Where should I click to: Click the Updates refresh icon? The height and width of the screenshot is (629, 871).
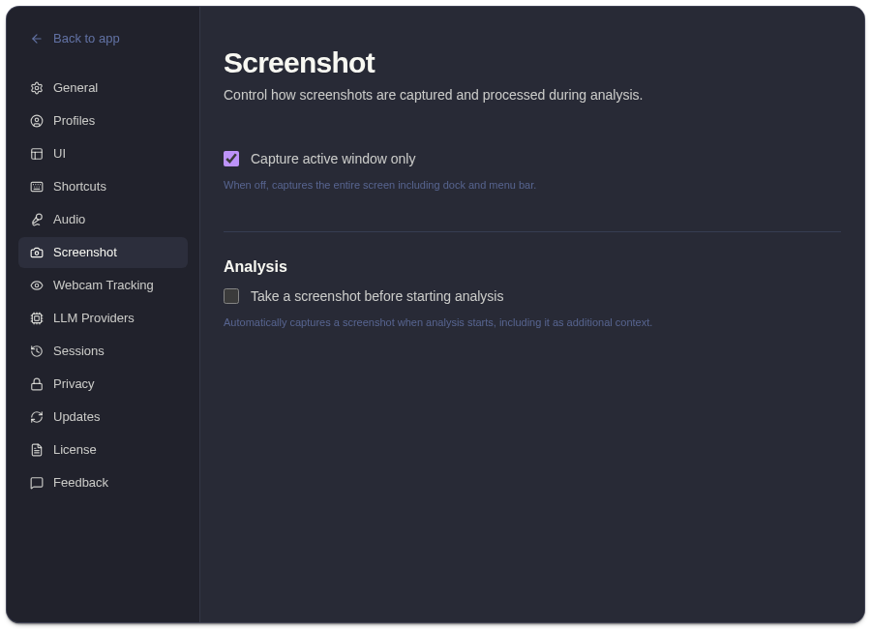point(37,417)
